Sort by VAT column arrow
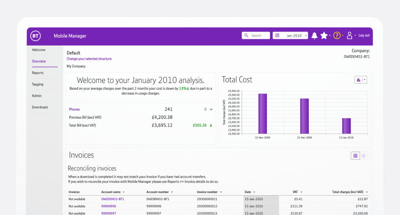 click(301, 192)
